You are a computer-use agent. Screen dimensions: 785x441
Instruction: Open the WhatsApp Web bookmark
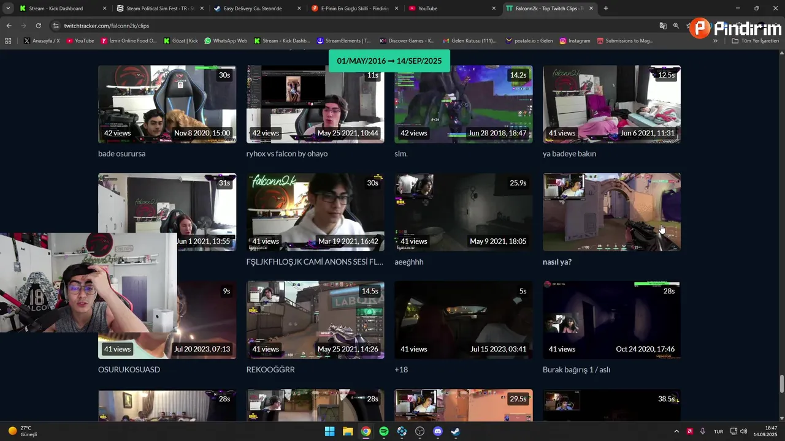click(226, 41)
